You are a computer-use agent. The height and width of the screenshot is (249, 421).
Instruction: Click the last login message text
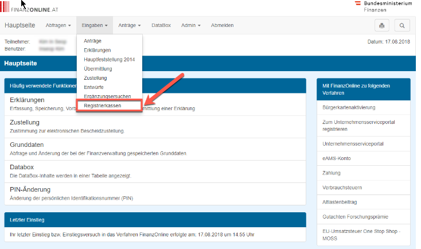(x=132, y=235)
